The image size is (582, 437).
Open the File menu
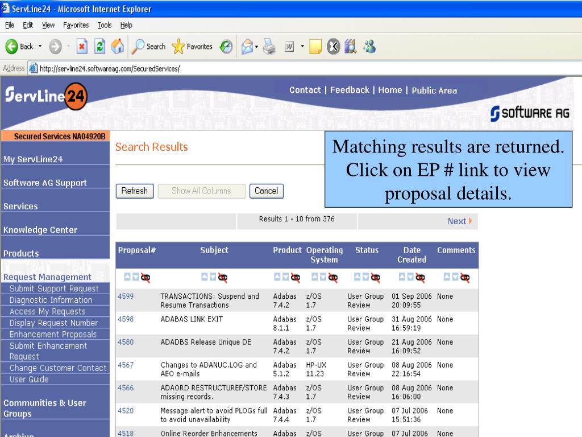10,25
